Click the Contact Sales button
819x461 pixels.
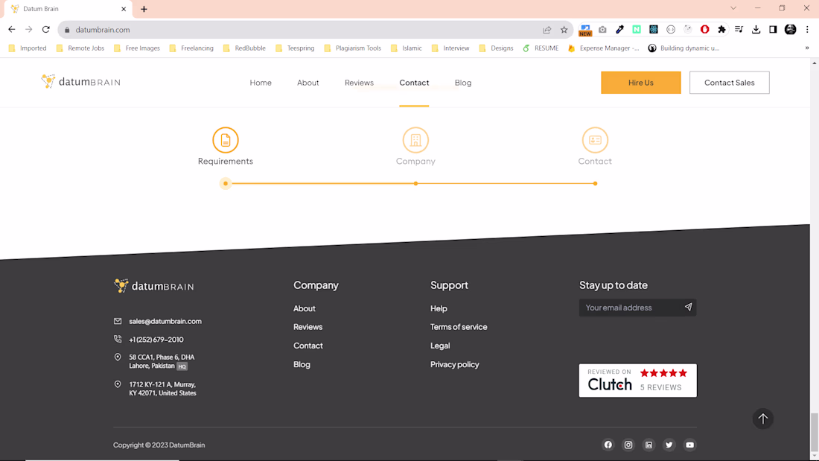[x=729, y=83]
